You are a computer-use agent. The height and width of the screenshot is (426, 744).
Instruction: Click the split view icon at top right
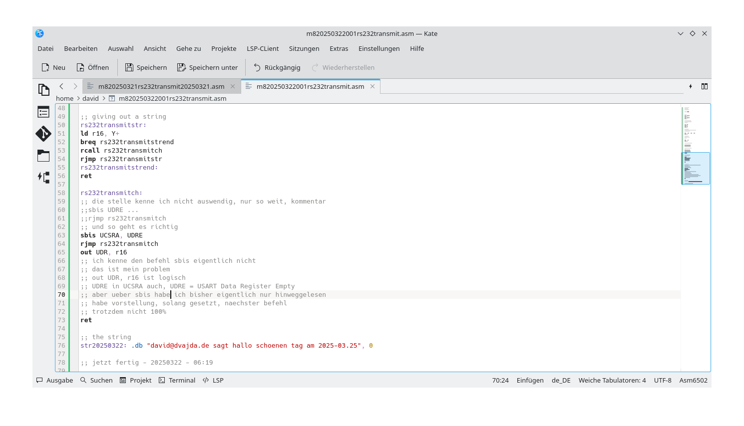[704, 86]
